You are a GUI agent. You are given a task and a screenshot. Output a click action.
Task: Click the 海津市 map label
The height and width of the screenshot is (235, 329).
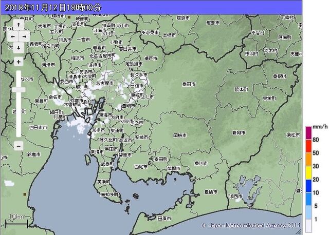click(48, 65)
